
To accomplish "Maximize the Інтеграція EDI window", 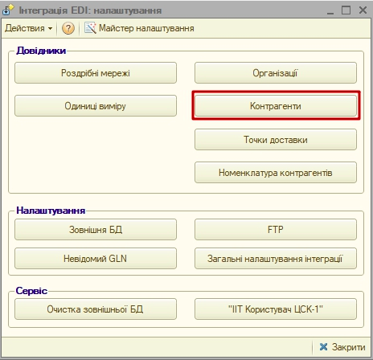I will [346, 10].
